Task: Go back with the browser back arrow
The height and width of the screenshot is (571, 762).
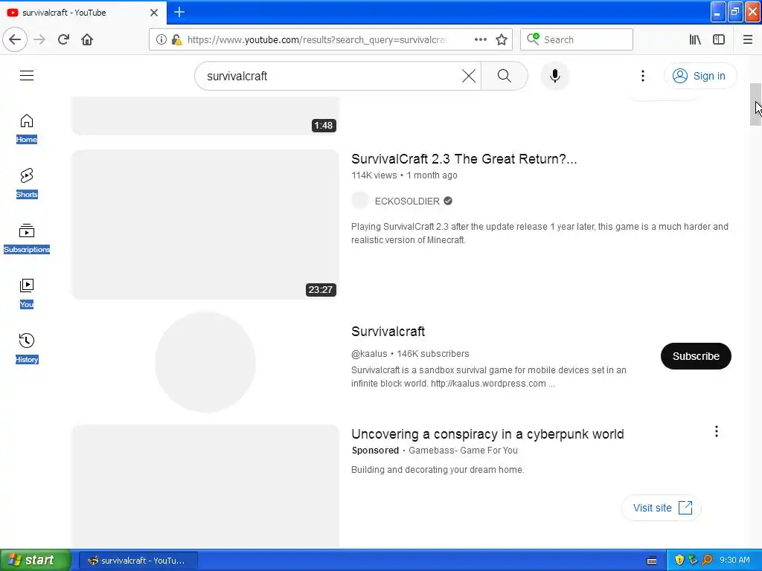Action: (x=15, y=39)
